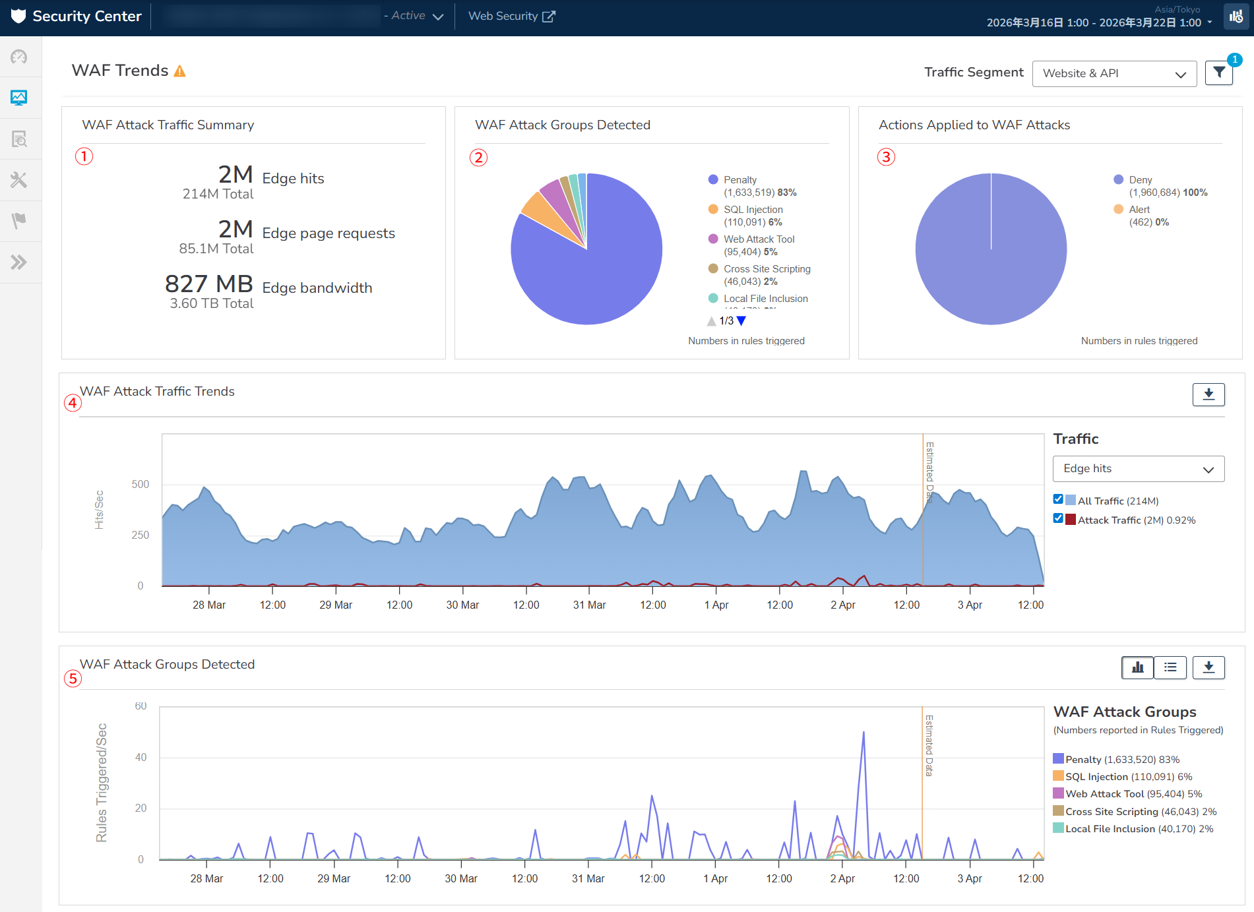Download the WAF Attack Traffic Trends chart

pyautogui.click(x=1208, y=394)
